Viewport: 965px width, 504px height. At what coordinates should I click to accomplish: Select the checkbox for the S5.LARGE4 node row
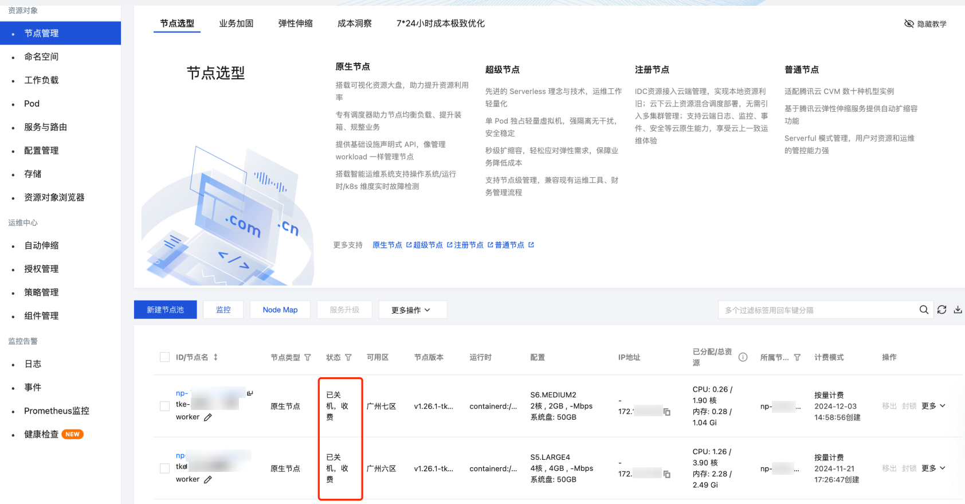164,468
